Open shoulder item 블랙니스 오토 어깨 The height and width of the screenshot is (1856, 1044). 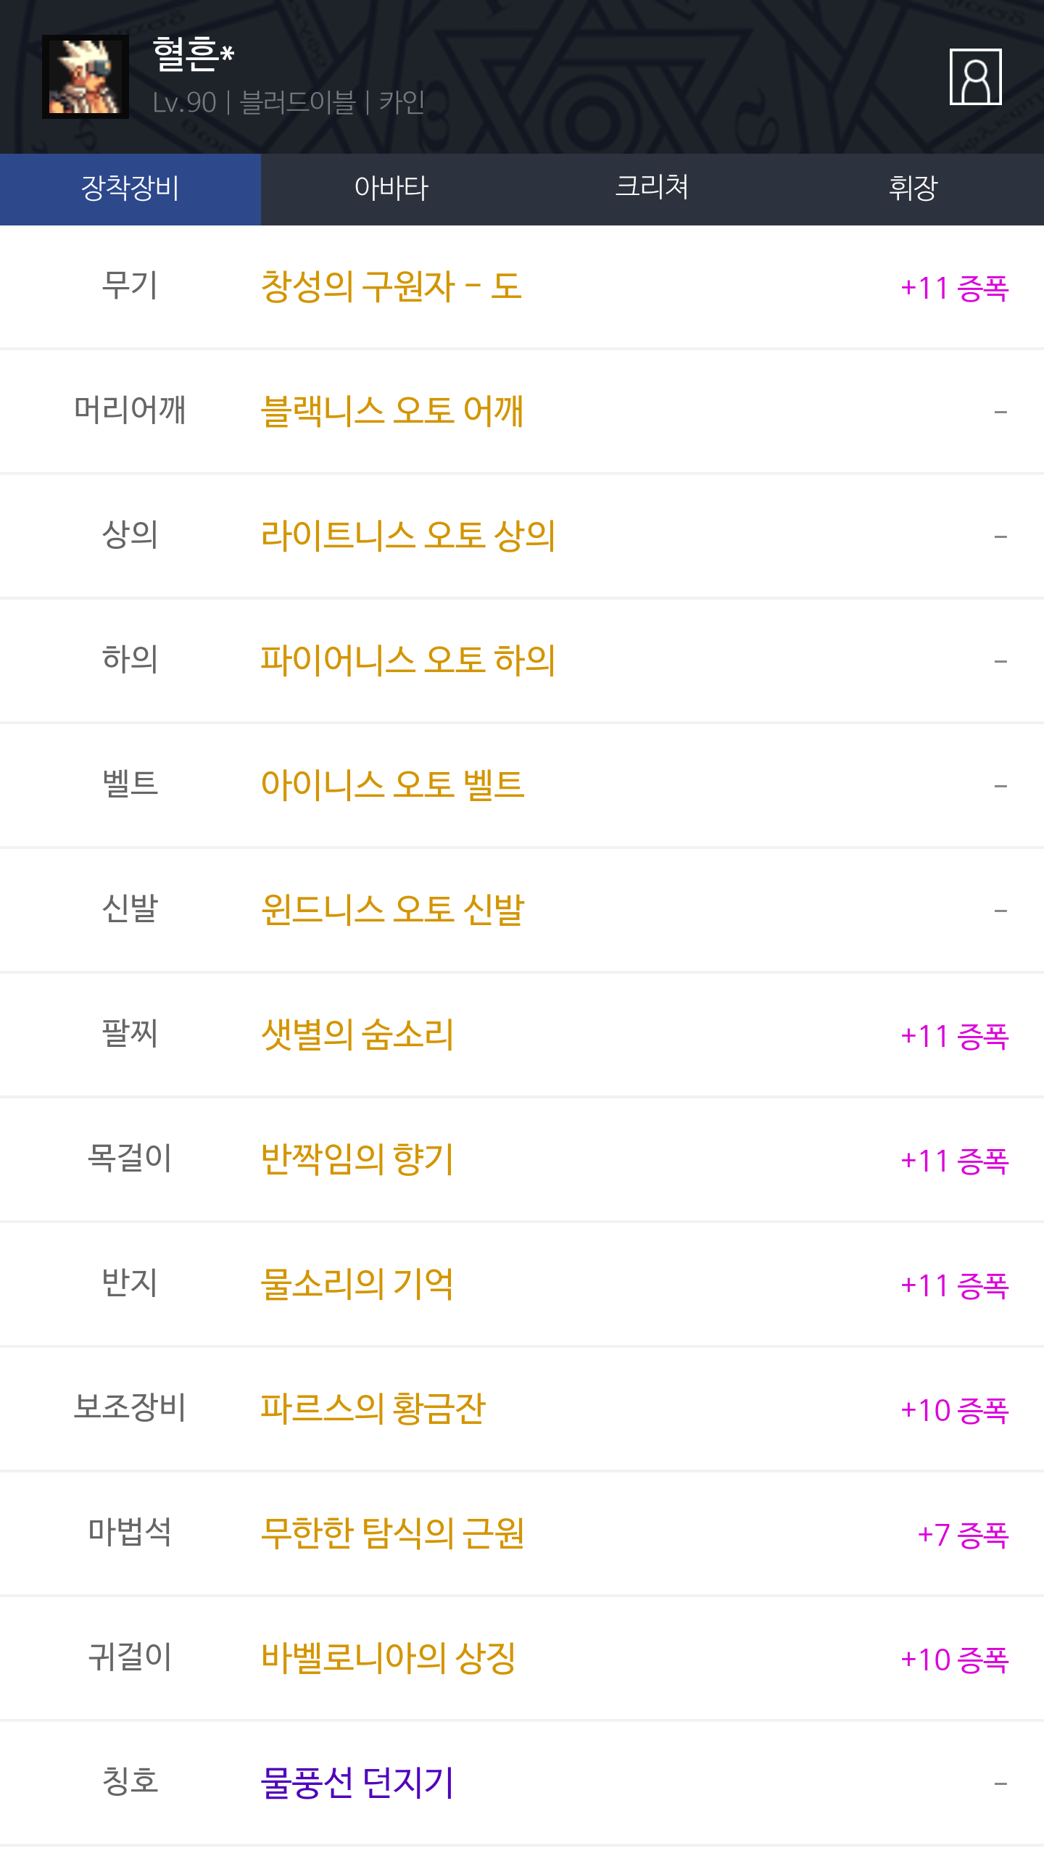click(392, 411)
